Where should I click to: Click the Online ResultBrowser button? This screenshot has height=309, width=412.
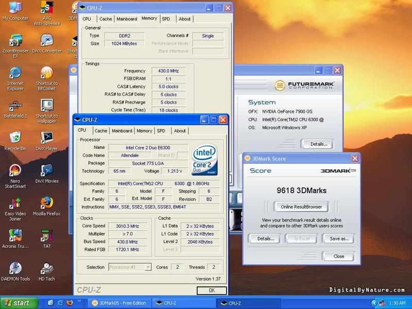301,207
